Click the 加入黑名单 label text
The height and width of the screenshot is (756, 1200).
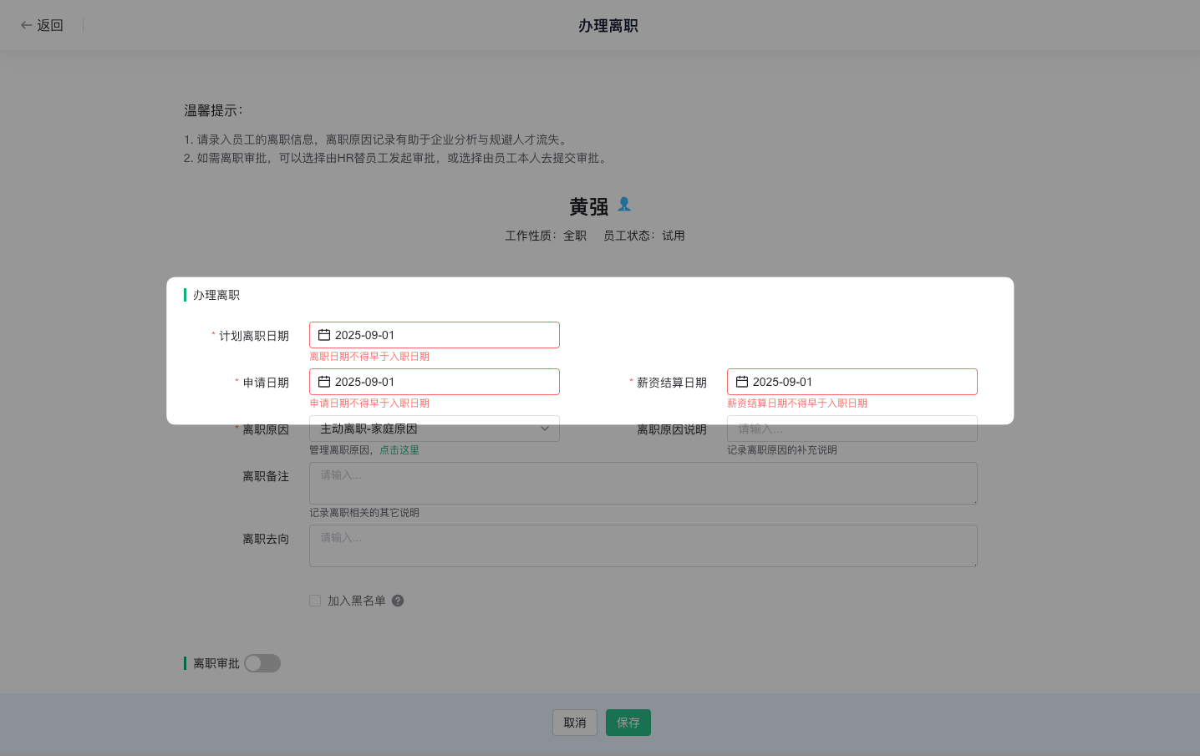pyautogui.click(x=357, y=601)
